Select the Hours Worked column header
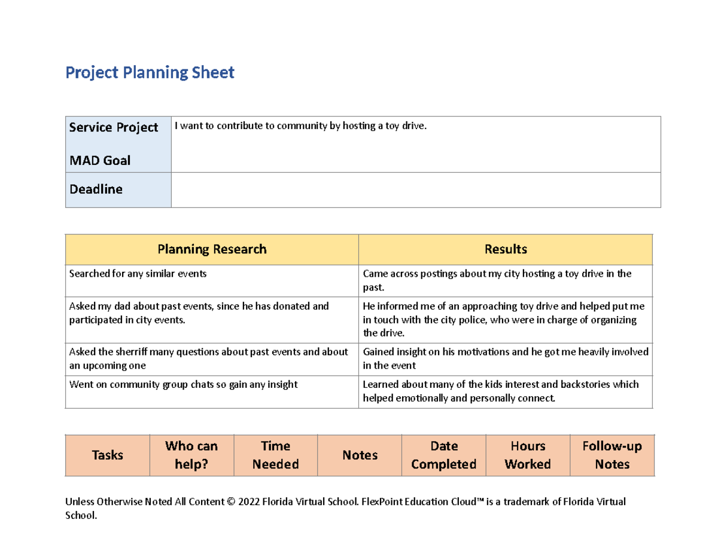Viewport: 718px width, 554px height. click(x=528, y=455)
